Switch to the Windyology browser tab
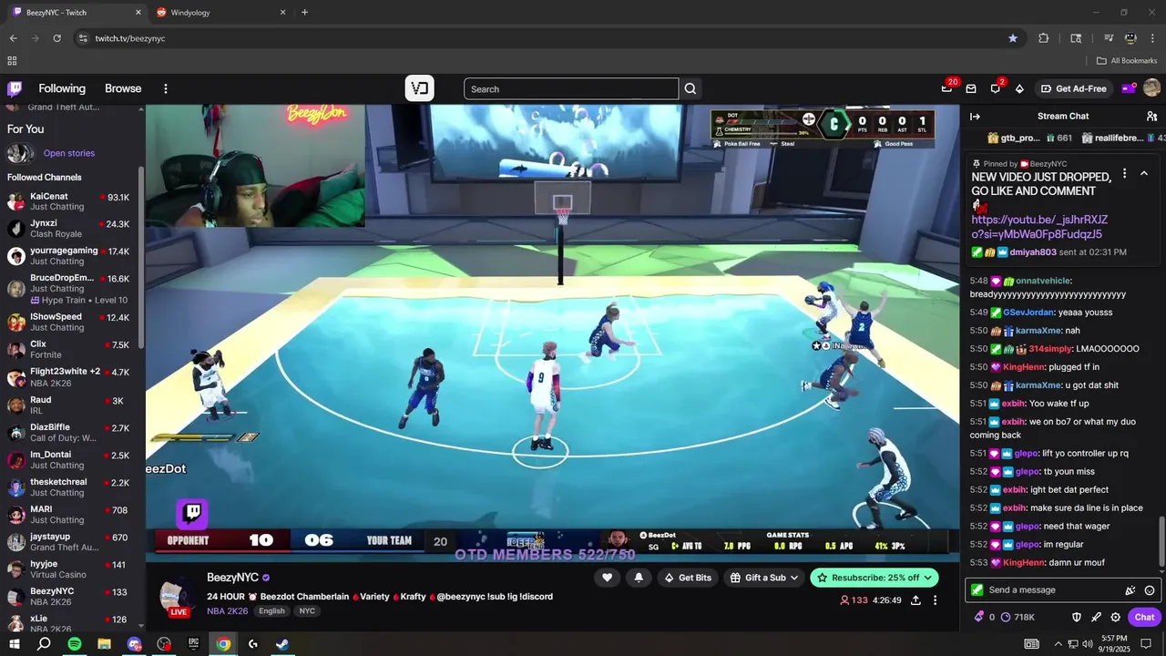The width and height of the screenshot is (1166, 656). point(219,13)
